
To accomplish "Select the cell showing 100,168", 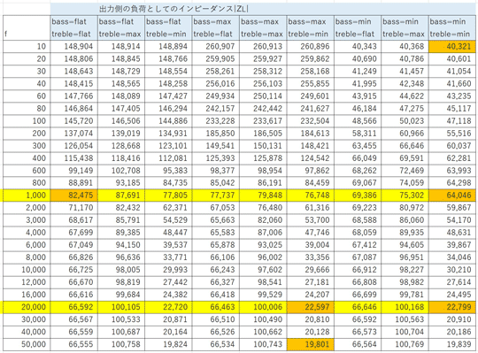I will pos(405,307).
